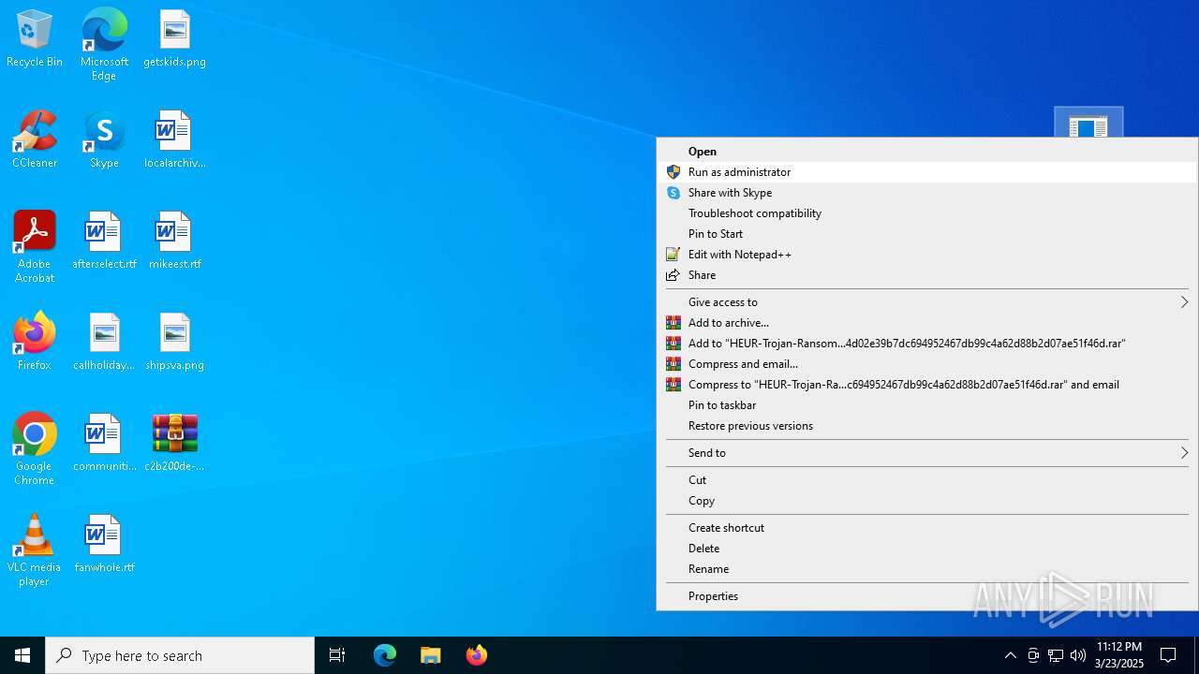This screenshot has width=1199, height=674.
Task: Choose Properties in the context menu
Action: [x=926, y=596]
